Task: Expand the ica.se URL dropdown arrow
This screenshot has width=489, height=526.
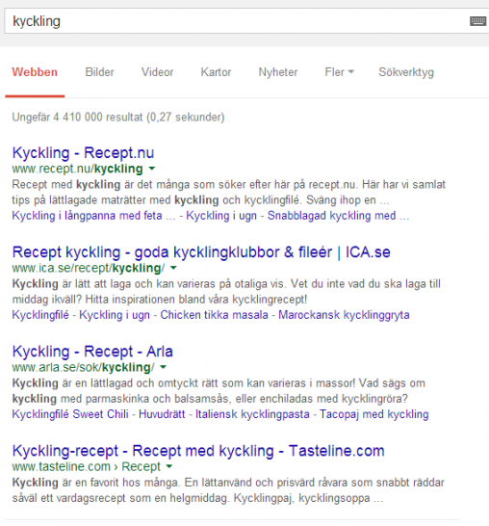Action: 173,268
